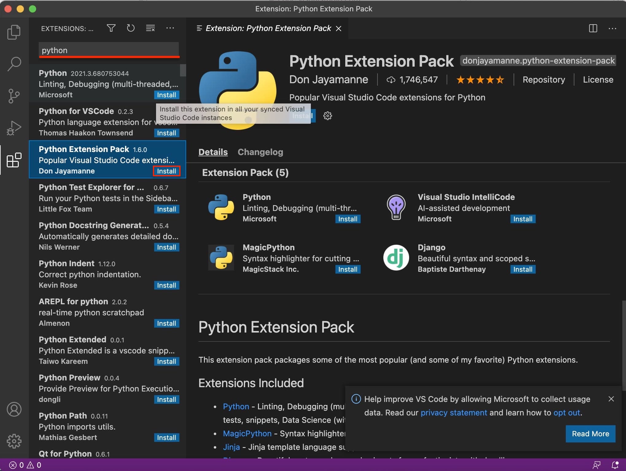This screenshot has width=626, height=471.
Task: Install Python Test Explorer by Little Fox Team
Action: coord(166,209)
